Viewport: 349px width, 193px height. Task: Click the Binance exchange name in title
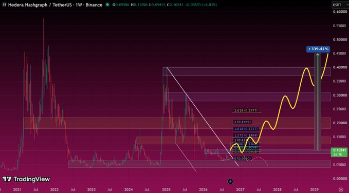(94, 5)
